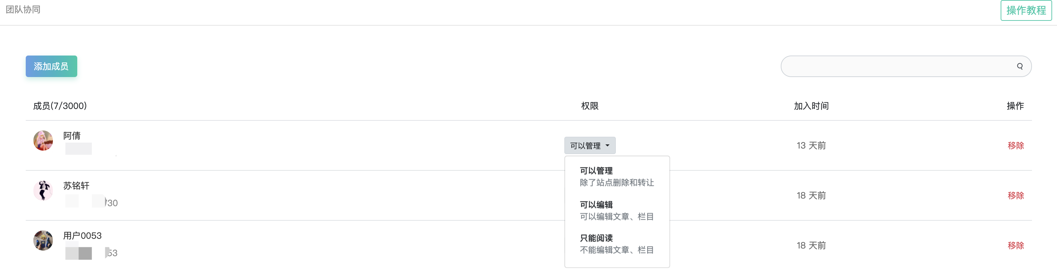The width and height of the screenshot is (1057, 270).
Task: Click 移除 next to 苏铭轩
Action: [x=1016, y=195]
